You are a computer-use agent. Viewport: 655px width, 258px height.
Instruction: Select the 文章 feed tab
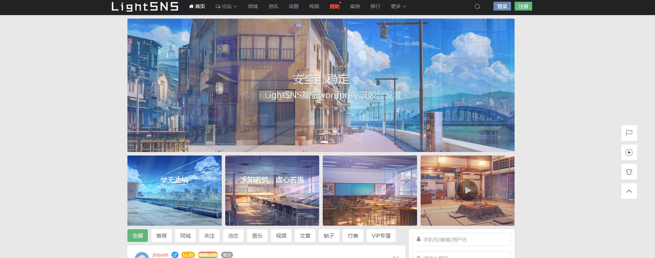pos(305,236)
